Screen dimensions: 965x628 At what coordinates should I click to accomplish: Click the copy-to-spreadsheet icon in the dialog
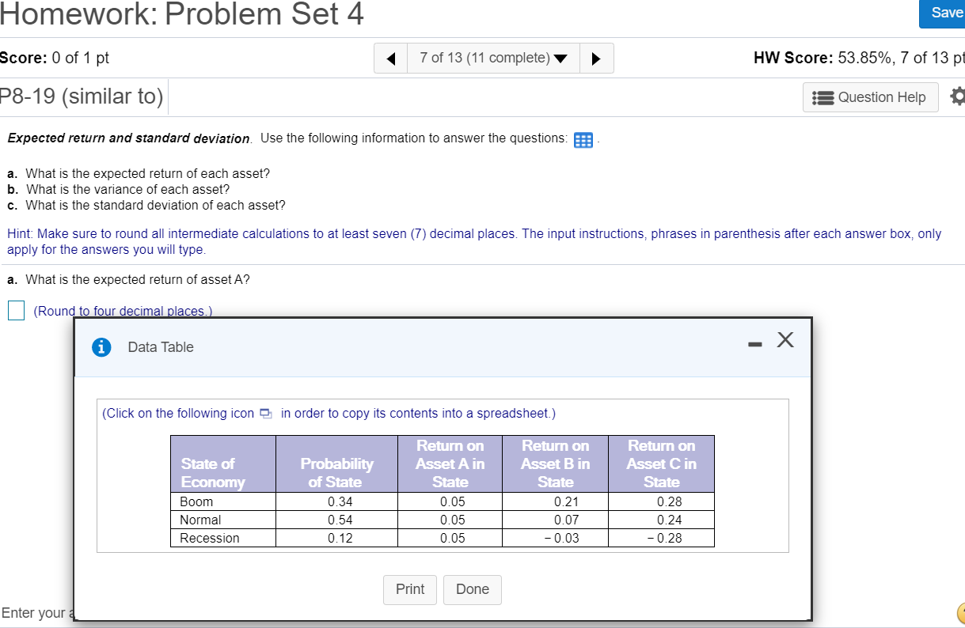[266, 413]
